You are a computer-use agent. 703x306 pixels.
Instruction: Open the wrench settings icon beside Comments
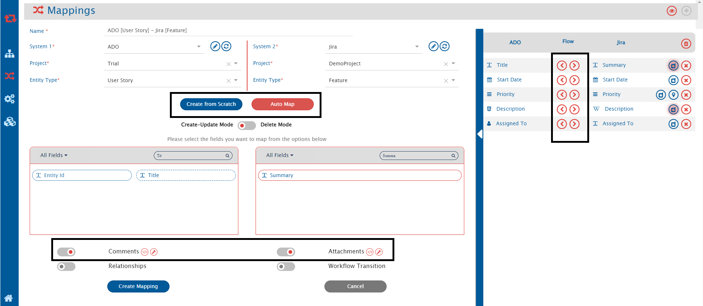[x=154, y=252]
